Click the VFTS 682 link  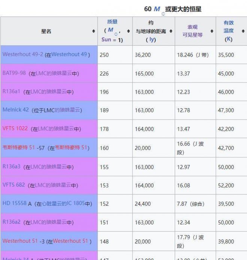pyautogui.click(x=14, y=185)
